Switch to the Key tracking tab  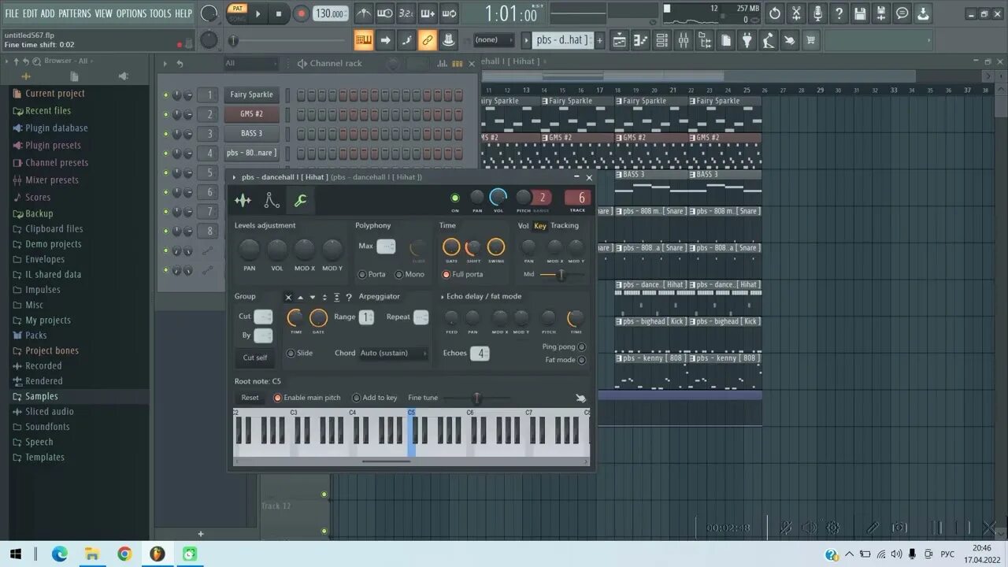pos(540,226)
